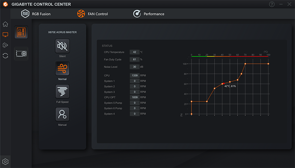Open the Performance tab
This screenshot has height=168, width=295.
click(x=148, y=14)
